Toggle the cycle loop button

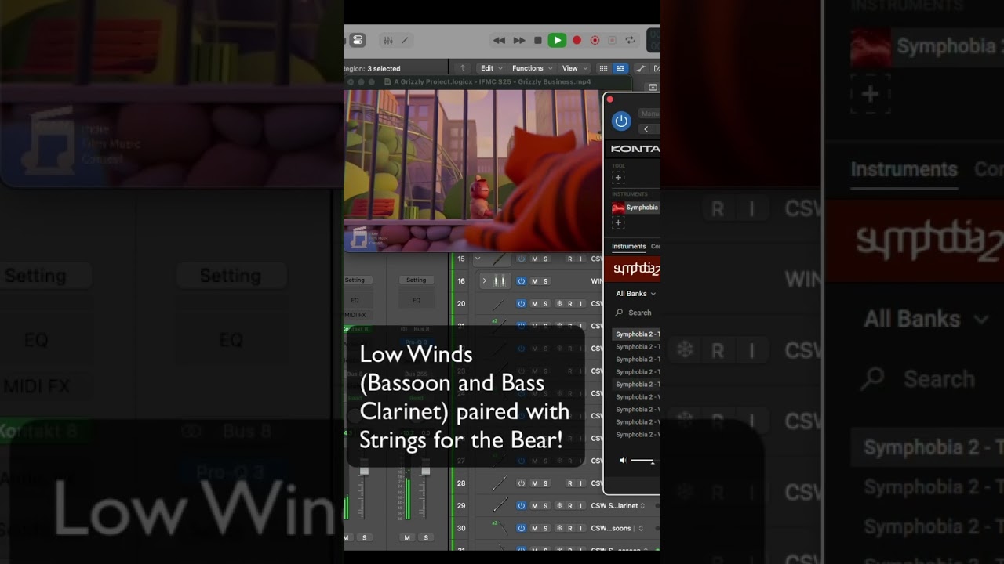pos(630,40)
